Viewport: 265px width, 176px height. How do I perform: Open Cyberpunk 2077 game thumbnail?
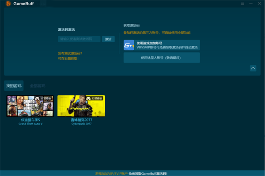point(81,106)
